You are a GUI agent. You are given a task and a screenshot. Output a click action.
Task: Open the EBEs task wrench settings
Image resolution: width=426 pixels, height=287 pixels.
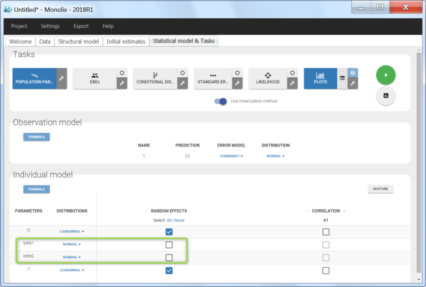point(121,83)
